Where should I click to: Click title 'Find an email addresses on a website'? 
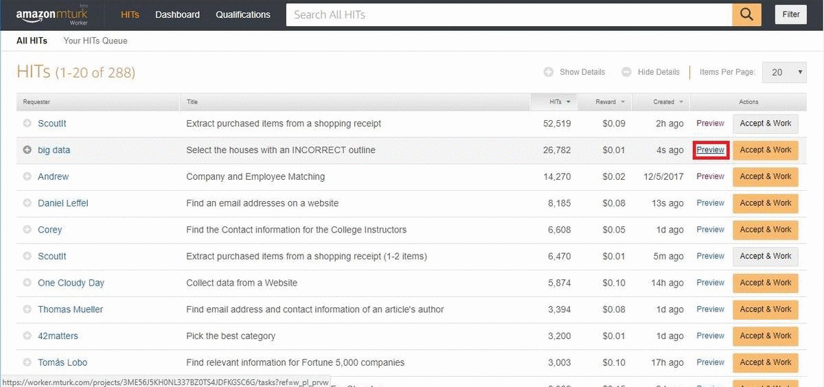click(x=262, y=203)
